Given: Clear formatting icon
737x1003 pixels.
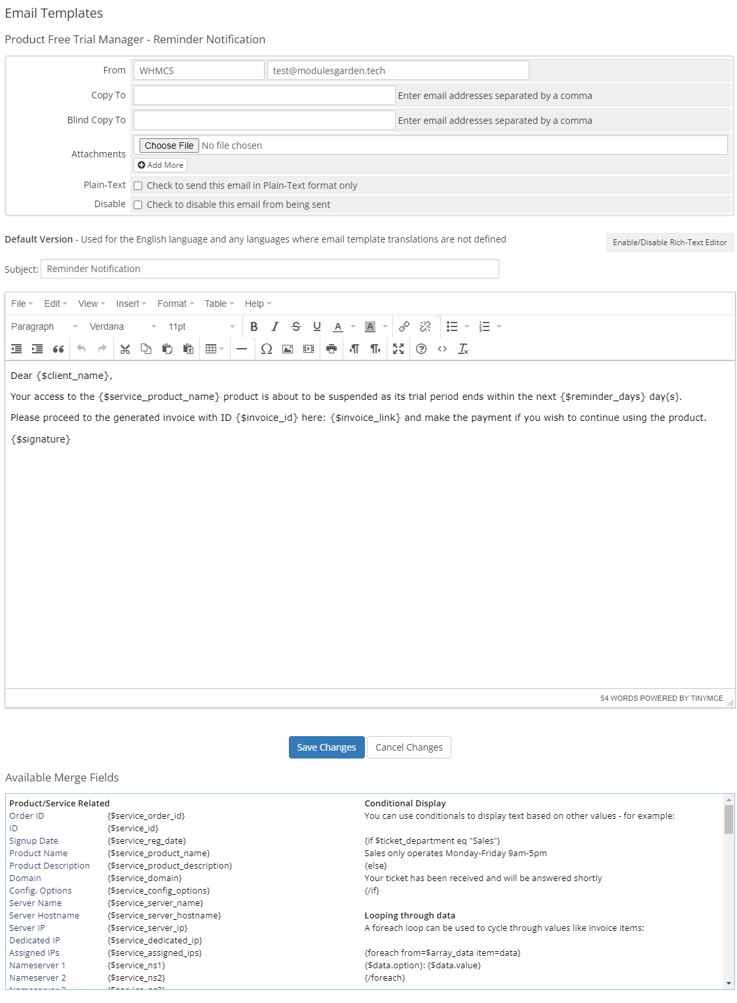Looking at the screenshot, I should [463, 349].
